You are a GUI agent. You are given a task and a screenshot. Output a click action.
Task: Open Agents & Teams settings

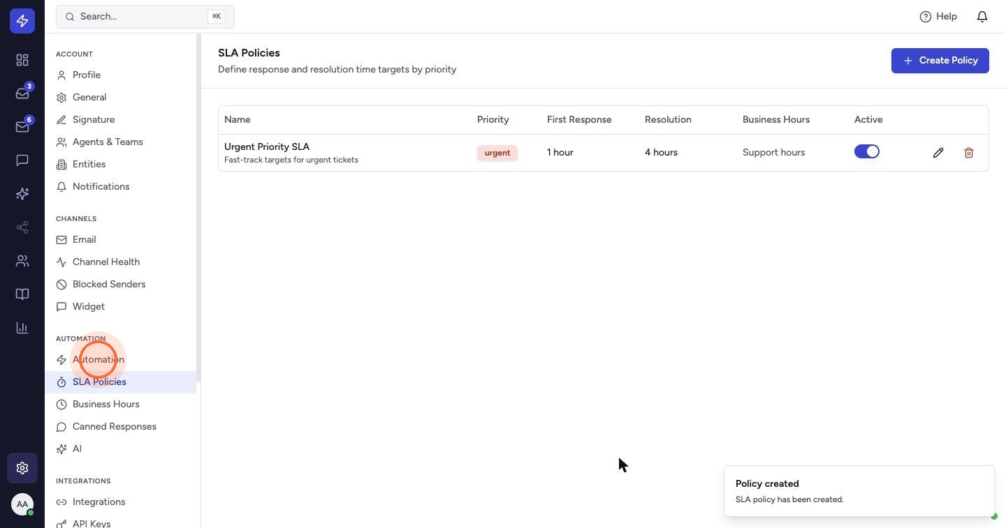(x=120, y=142)
